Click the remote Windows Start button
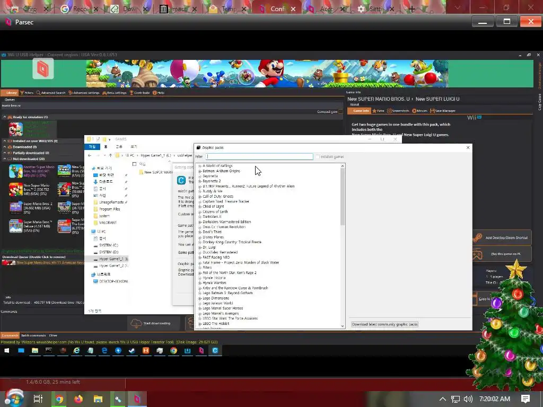This screenshot has width=543, height=407. (x=6, y=351)
